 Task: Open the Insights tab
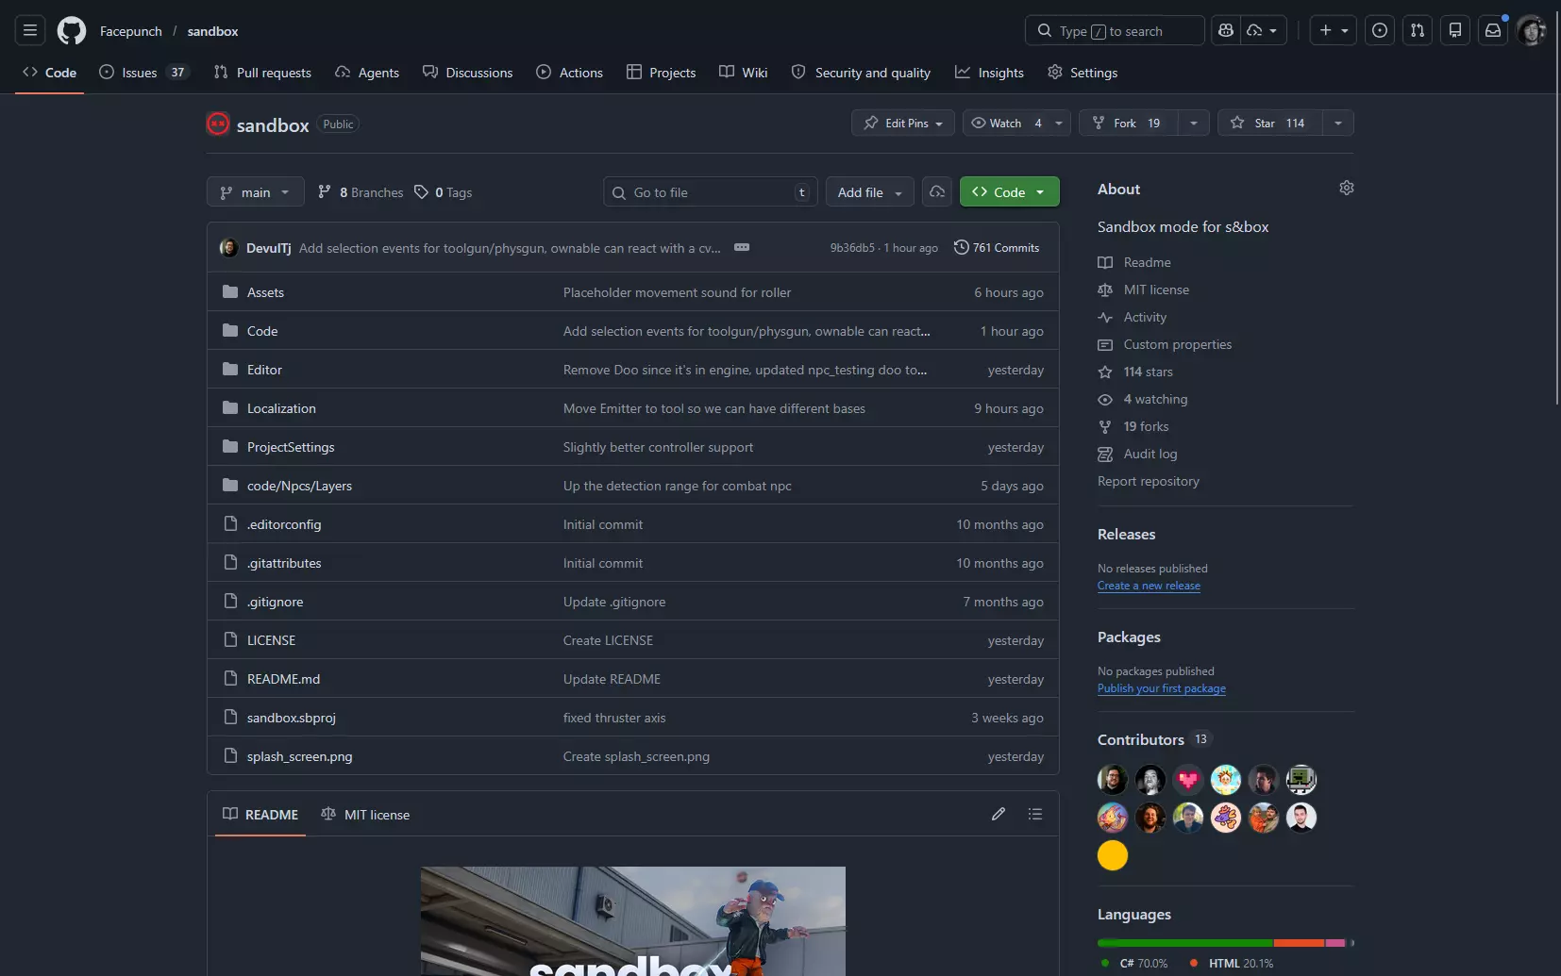coord(989,73)
